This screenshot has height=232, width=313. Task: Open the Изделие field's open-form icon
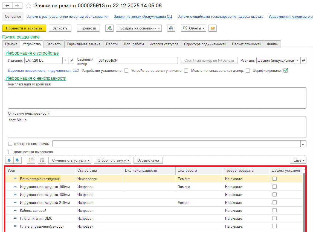tap(71, 60)
